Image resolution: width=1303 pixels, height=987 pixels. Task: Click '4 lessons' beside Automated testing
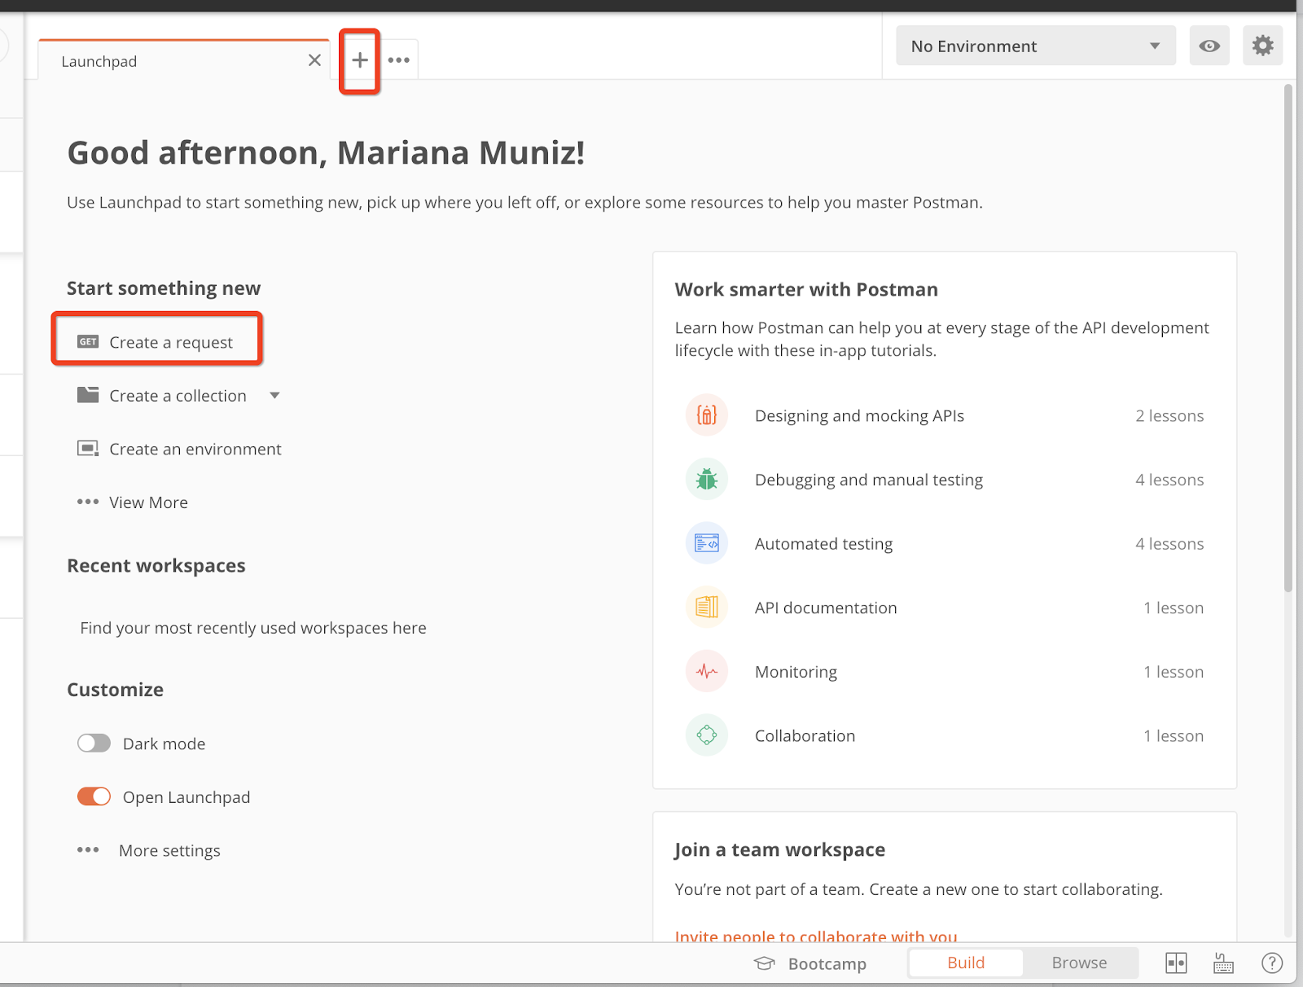click(x=1169, y=543)
